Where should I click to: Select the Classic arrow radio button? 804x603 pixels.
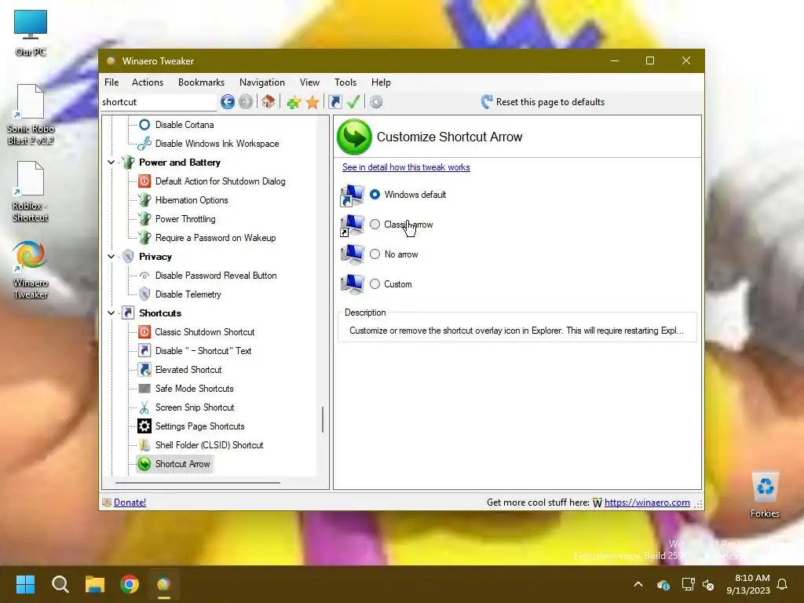point(375,224)
